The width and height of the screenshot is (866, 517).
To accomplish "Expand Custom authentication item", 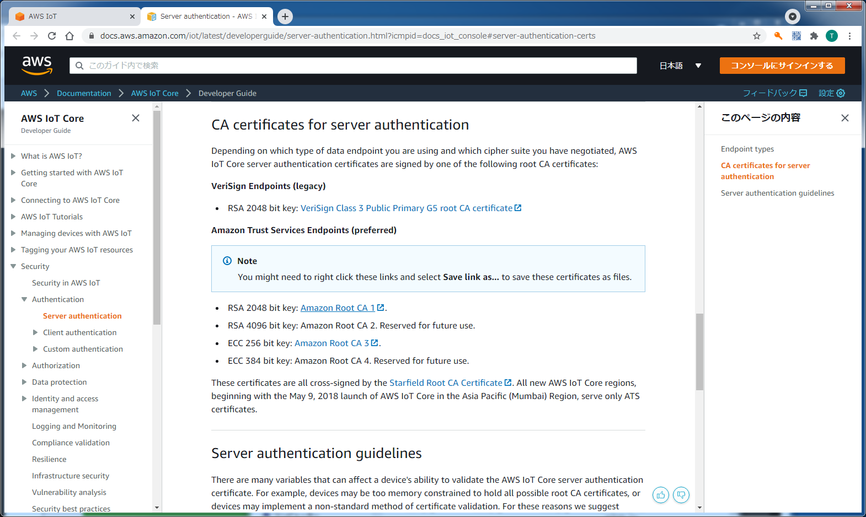I will (x=35, y=349).
